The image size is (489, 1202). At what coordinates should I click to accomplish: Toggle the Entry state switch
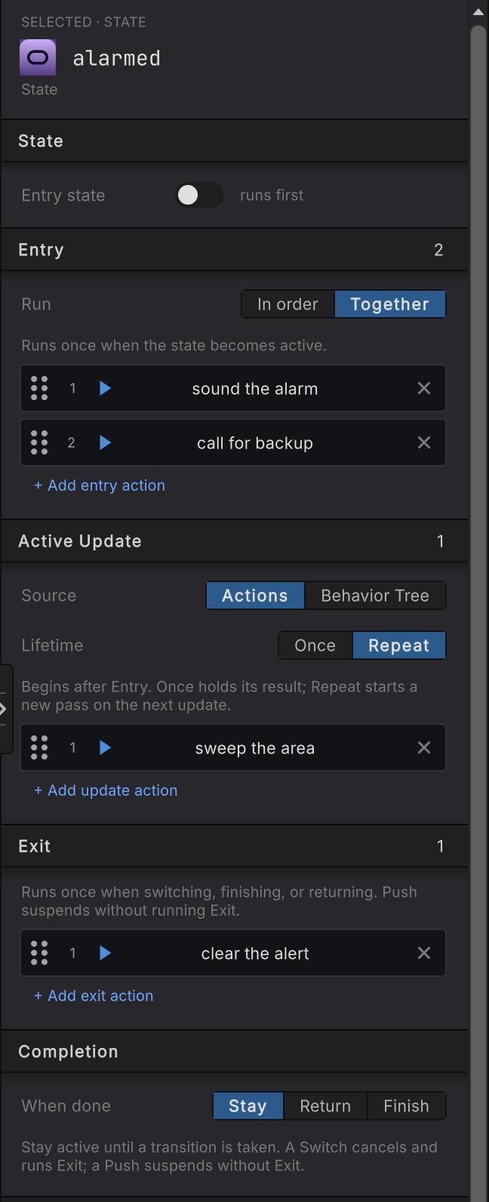tap(199, 195)
